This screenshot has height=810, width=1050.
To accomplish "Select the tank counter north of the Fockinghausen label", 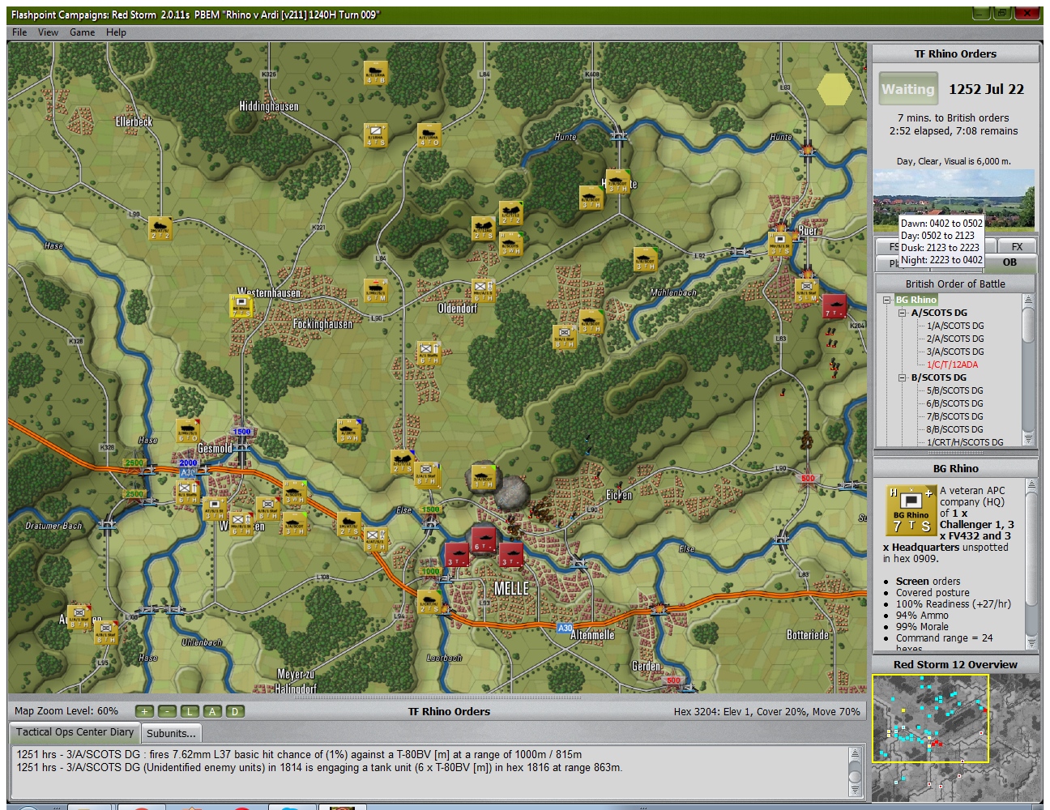I will tap(375, 291).
